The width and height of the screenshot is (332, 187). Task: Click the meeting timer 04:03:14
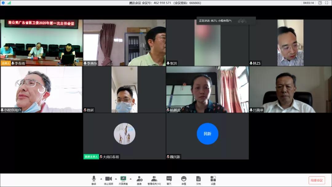(x=308, y=3)
